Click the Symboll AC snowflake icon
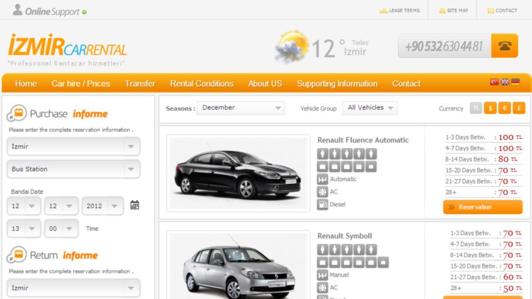 pos(323,287)
